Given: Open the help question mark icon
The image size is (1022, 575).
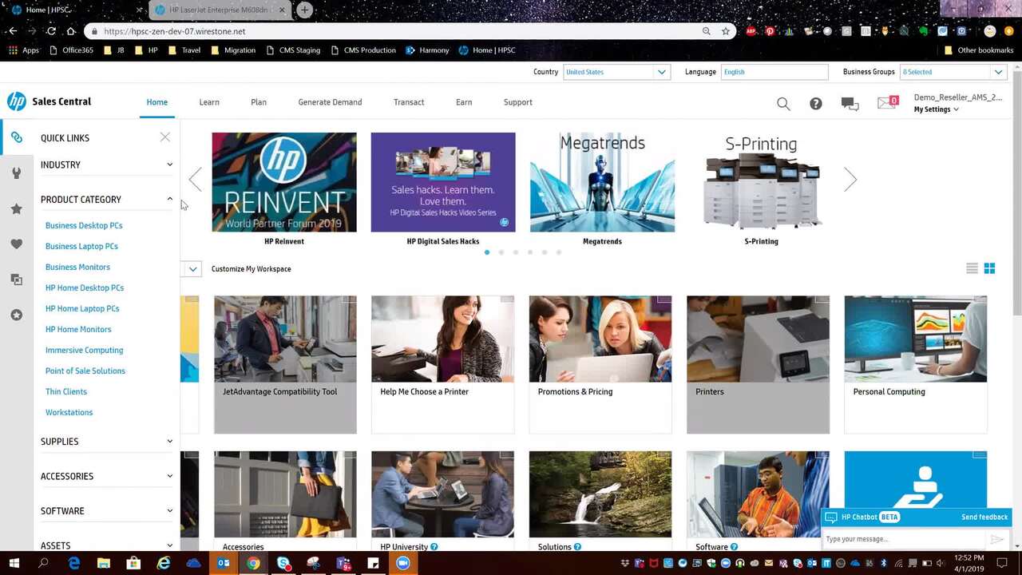Looking at the screenshot, I should (815, 104).
